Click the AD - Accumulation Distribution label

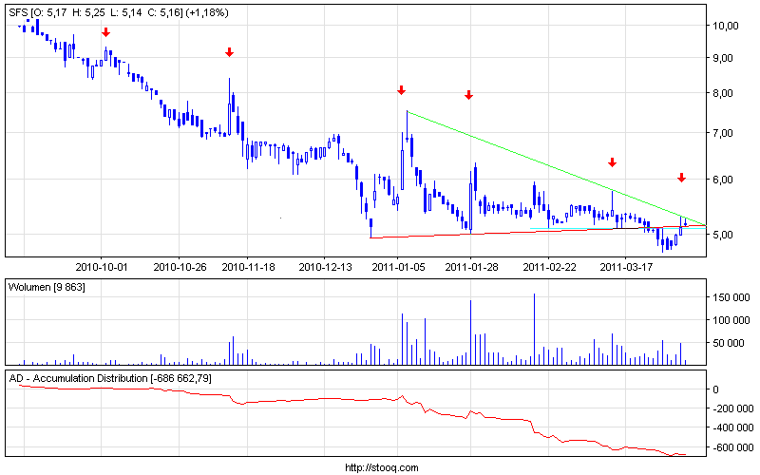[110, 378]
